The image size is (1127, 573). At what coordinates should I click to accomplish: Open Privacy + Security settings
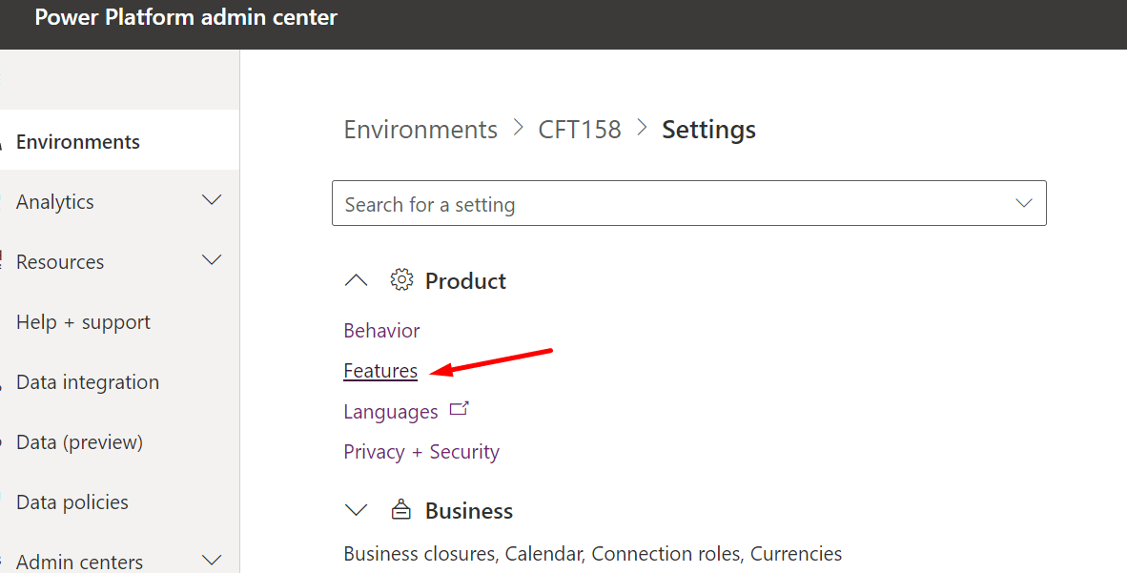[x=421, y=451]
